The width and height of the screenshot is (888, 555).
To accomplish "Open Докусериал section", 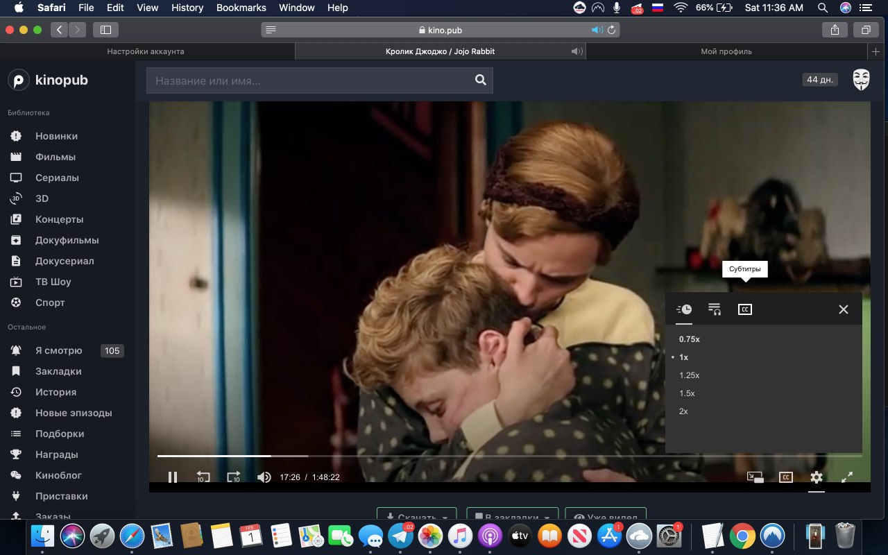I will 65,261.
